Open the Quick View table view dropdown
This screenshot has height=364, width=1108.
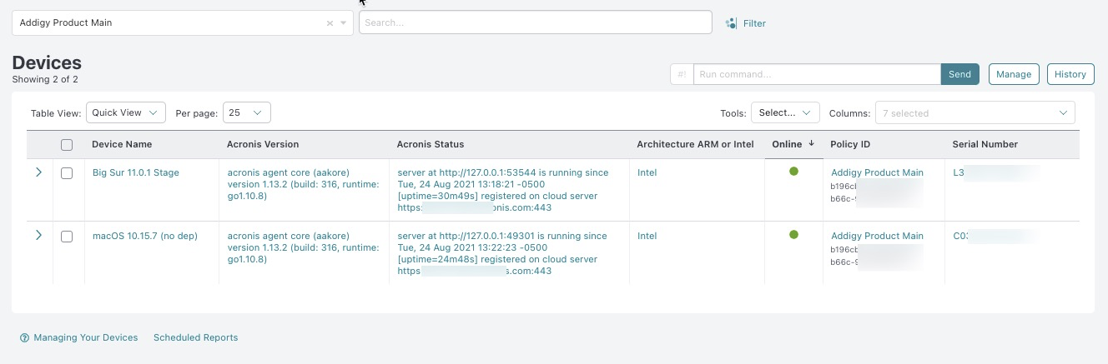[126, 112]
